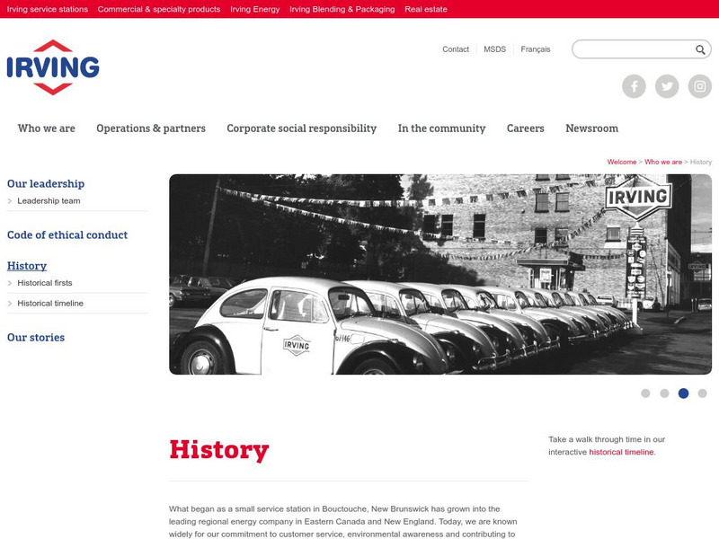
Task: Open Code of ethical conduct
Action: [x=67, y=235]
